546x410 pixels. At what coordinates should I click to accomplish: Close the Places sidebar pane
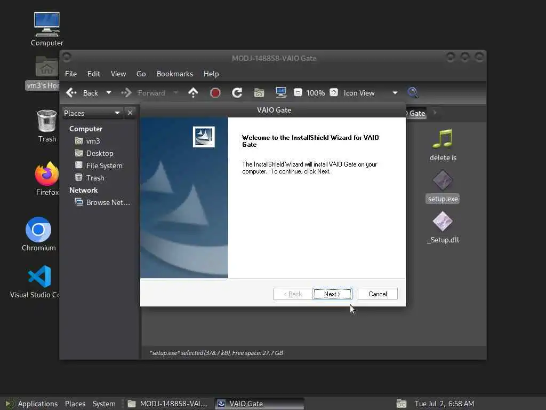(x=130, y=113)
